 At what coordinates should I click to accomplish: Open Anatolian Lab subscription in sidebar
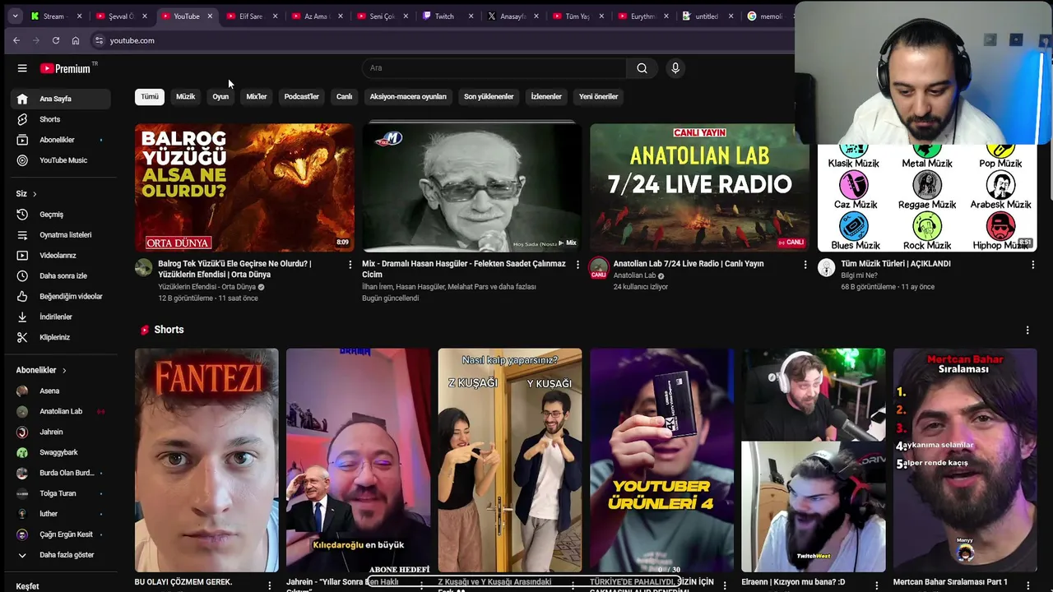pyautogui.click(x=61, y=412)
